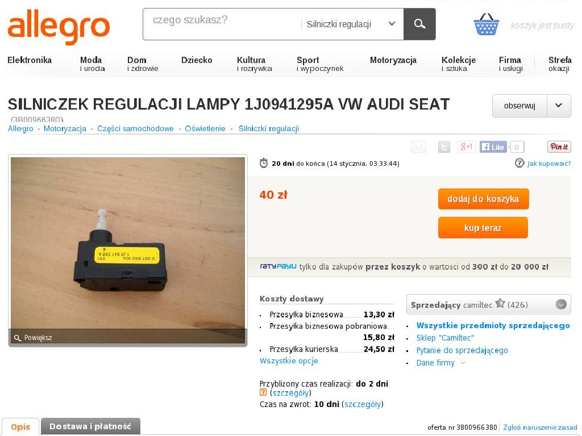Expand the arrow next to obserwuj
Image resolution: width=582 pixels, height=436 pixels.
coord(559,106)
